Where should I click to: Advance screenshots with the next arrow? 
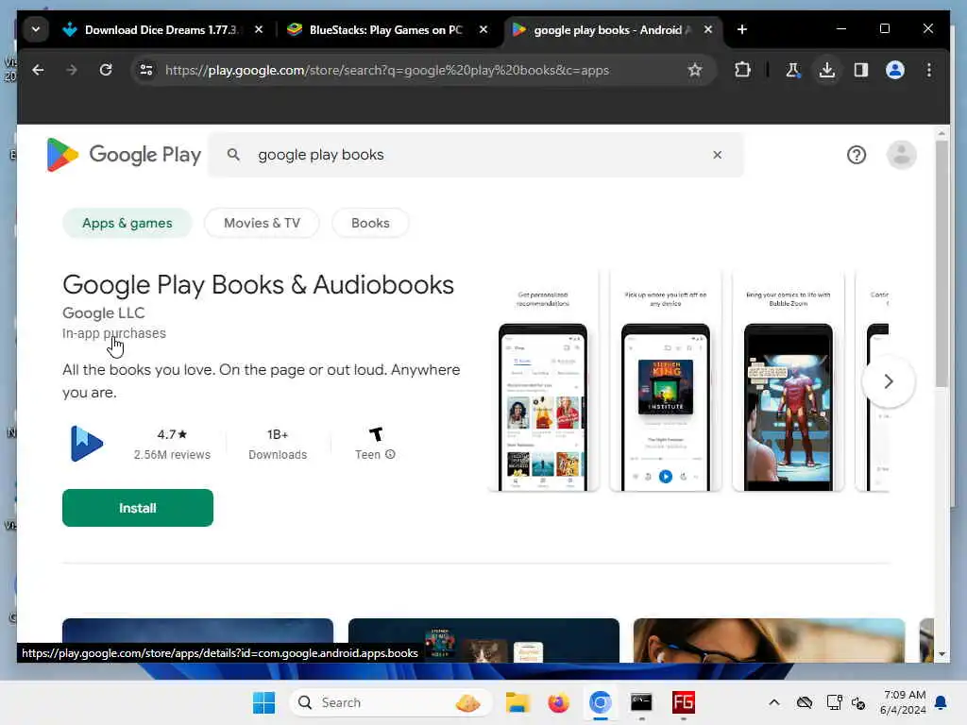click(888, 381)
